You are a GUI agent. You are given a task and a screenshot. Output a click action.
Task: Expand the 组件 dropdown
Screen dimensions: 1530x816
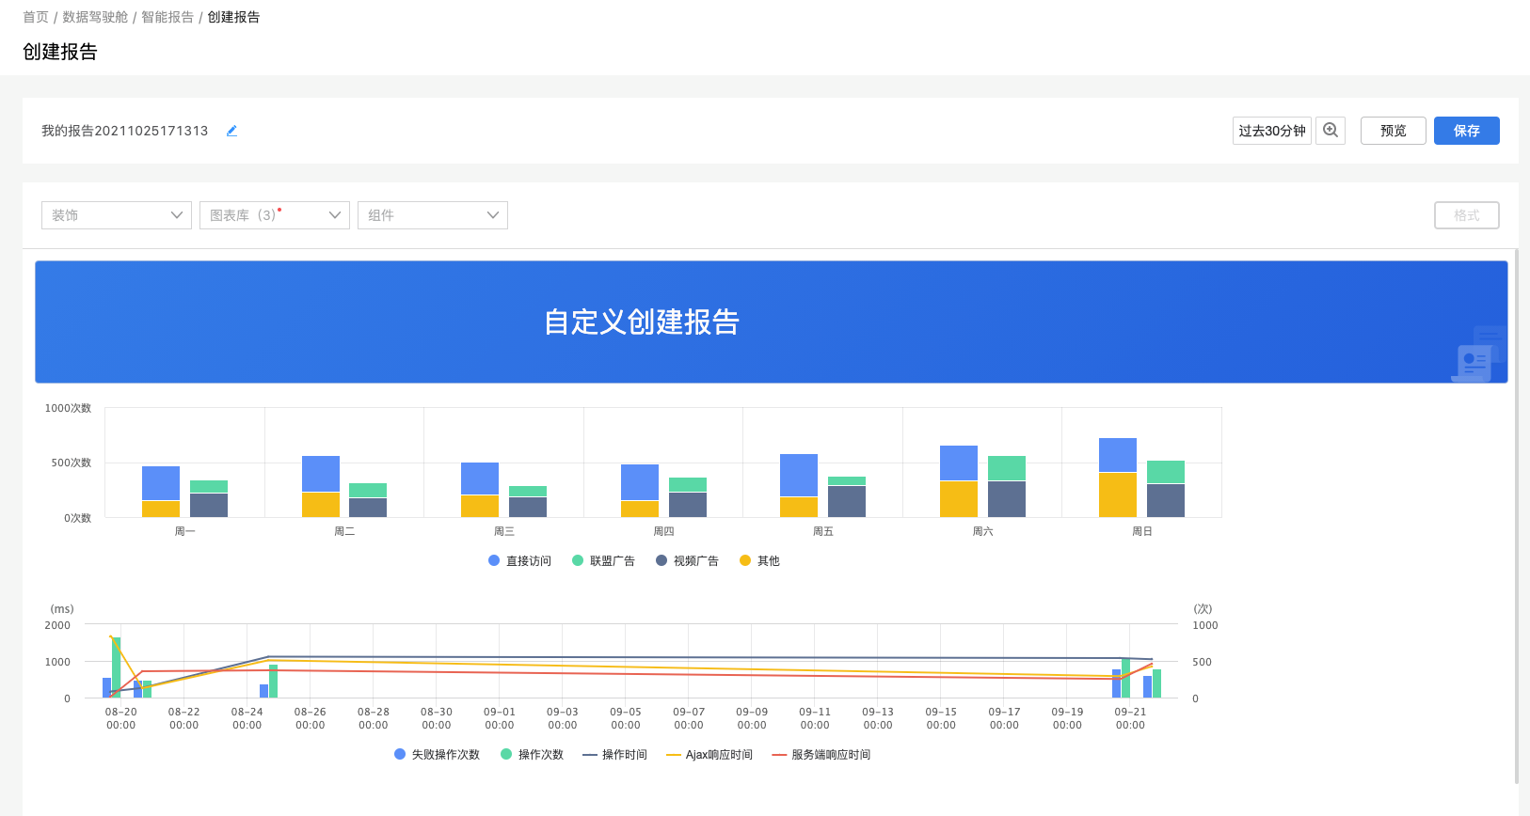tap(433, 215)
